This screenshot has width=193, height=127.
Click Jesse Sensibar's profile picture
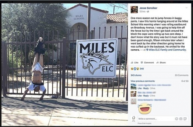coord(134,9)
